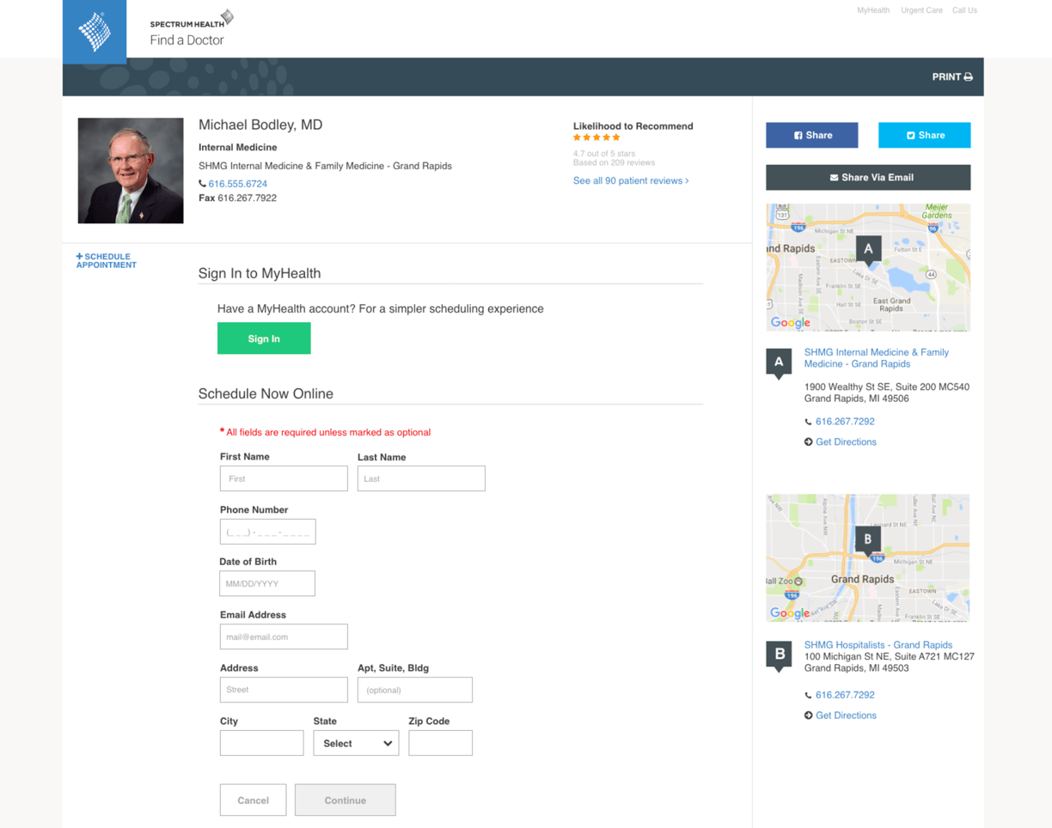Click the PRINT text in header
The width and height of the screenshot is (1052, 828).
coord(946,77)
